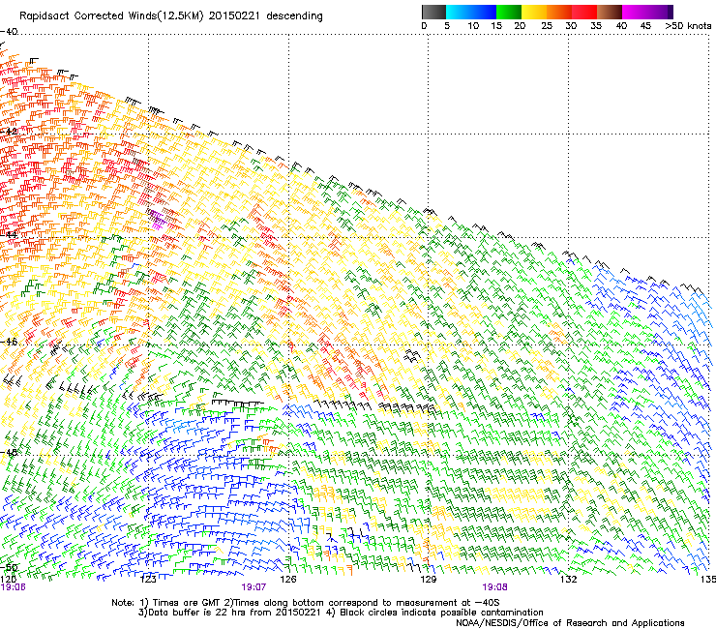Click the '126' longitude axis label
The width and height of the screenshot is (716, 629).
[288, 580]
